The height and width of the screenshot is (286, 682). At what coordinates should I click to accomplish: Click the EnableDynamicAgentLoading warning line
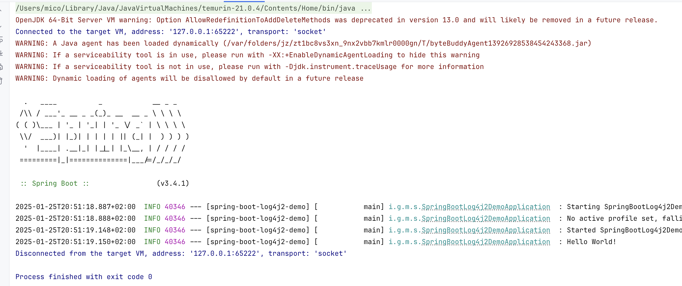coord(247,55)
